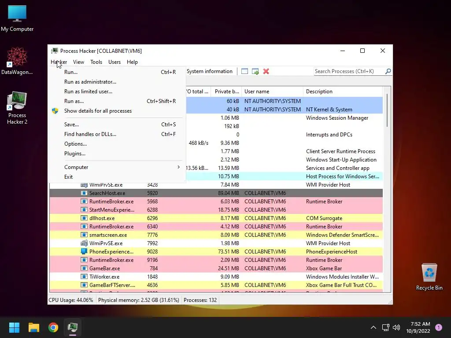Open Plugins... menu entry
This screenshot has width=451, height=338.
point(118,154)
